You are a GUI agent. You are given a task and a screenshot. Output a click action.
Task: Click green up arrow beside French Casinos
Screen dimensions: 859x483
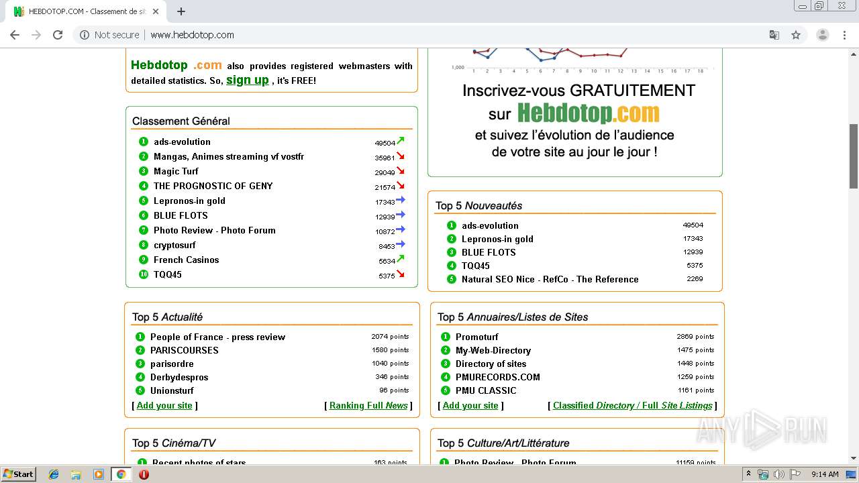(x=401, y=259)
